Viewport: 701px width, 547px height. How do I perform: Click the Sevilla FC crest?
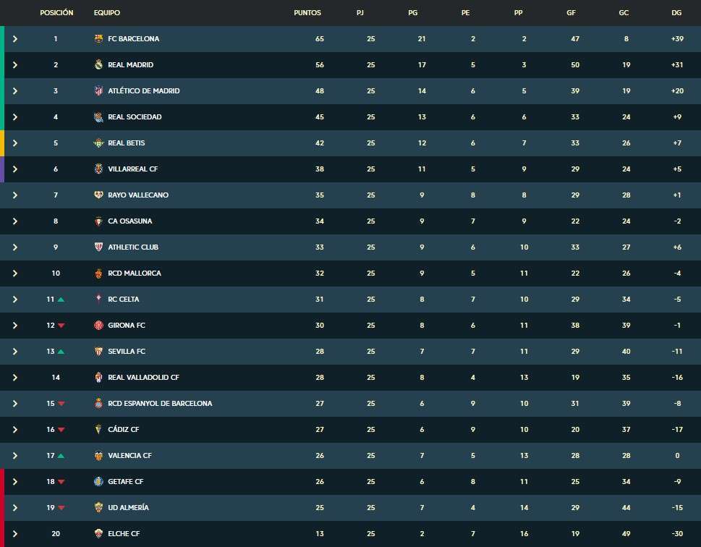[98, 351]
